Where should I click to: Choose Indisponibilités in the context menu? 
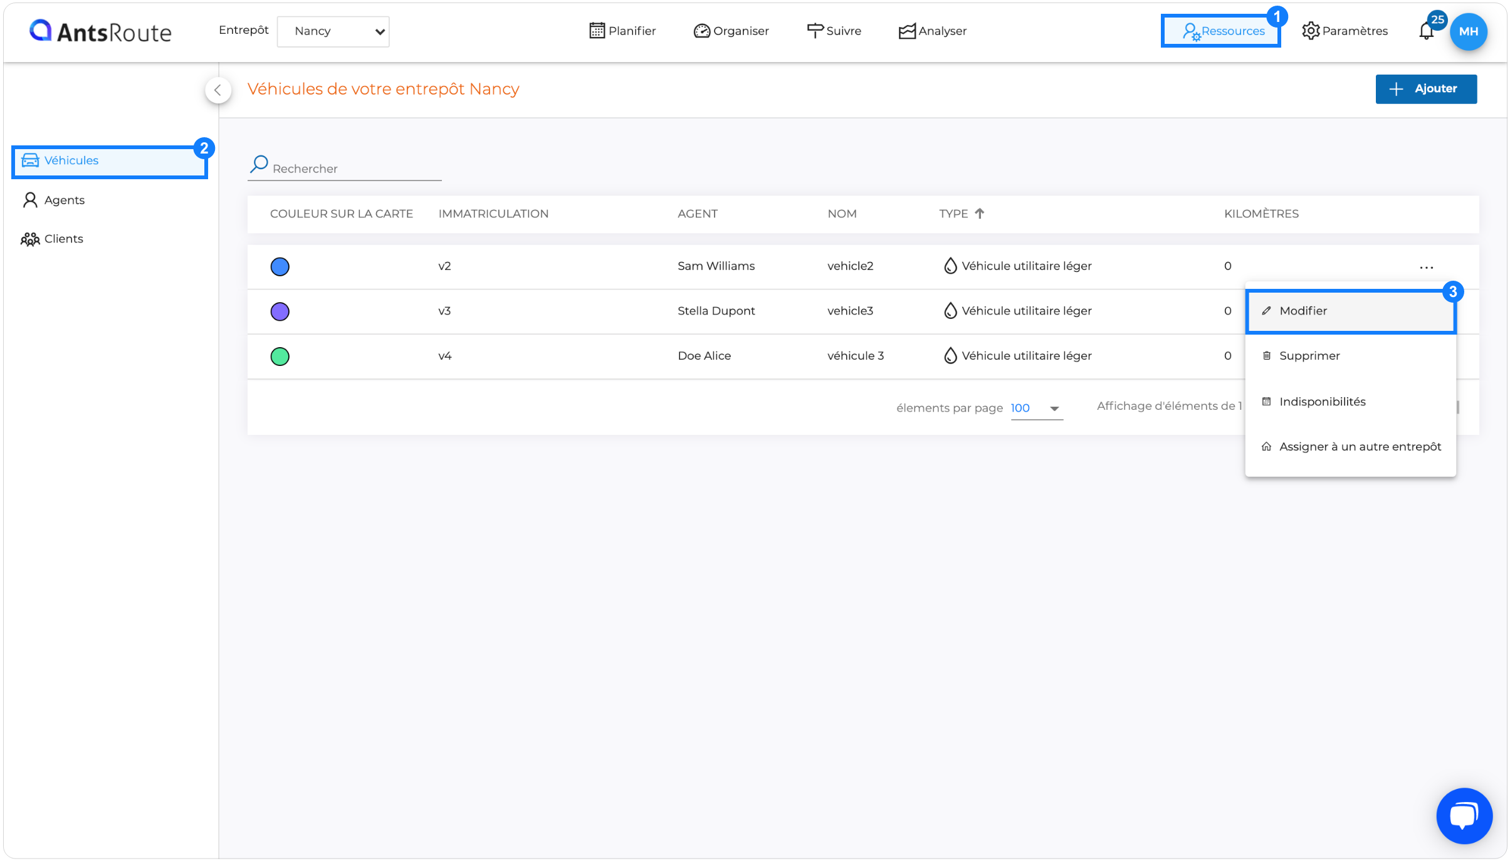tap(1351, 402)
